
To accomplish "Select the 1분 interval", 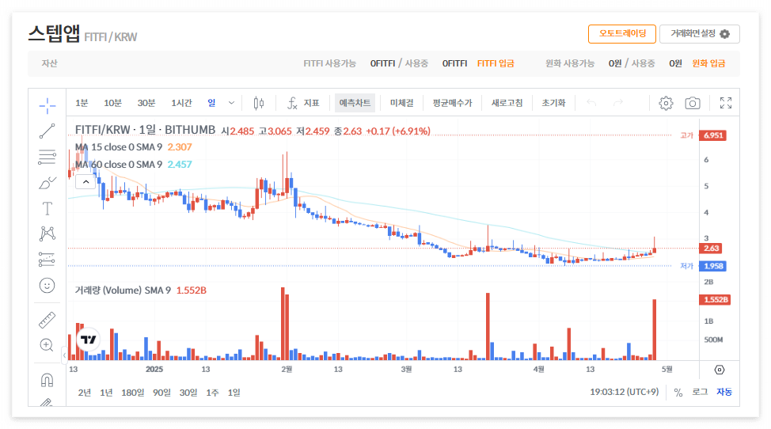I will click(82, 103).
